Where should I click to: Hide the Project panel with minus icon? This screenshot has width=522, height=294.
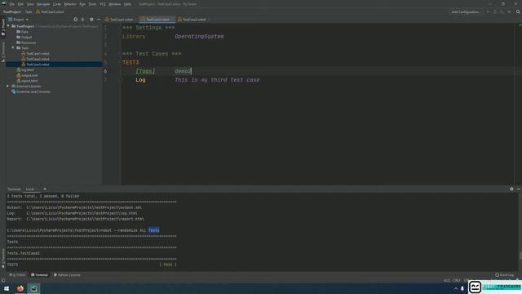point(99,20)
